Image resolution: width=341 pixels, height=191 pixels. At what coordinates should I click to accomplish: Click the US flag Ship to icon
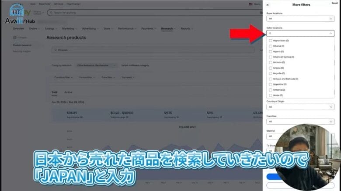[x=251, y=4]
